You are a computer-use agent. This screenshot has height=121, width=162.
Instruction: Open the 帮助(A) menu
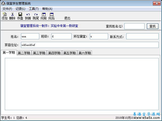(47, 9)
